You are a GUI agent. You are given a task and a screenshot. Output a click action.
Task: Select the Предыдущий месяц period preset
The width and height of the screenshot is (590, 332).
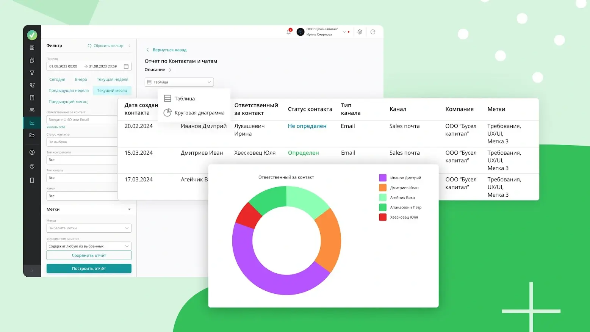pyautogui.click(x=68, y=102)
